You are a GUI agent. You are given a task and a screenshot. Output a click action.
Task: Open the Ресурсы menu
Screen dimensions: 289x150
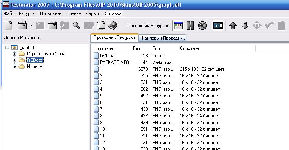point(27,13)
